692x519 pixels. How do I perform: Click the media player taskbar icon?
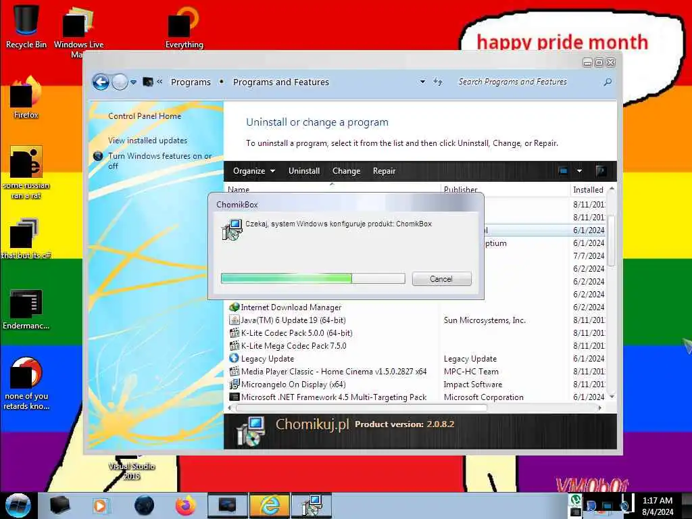100,505
